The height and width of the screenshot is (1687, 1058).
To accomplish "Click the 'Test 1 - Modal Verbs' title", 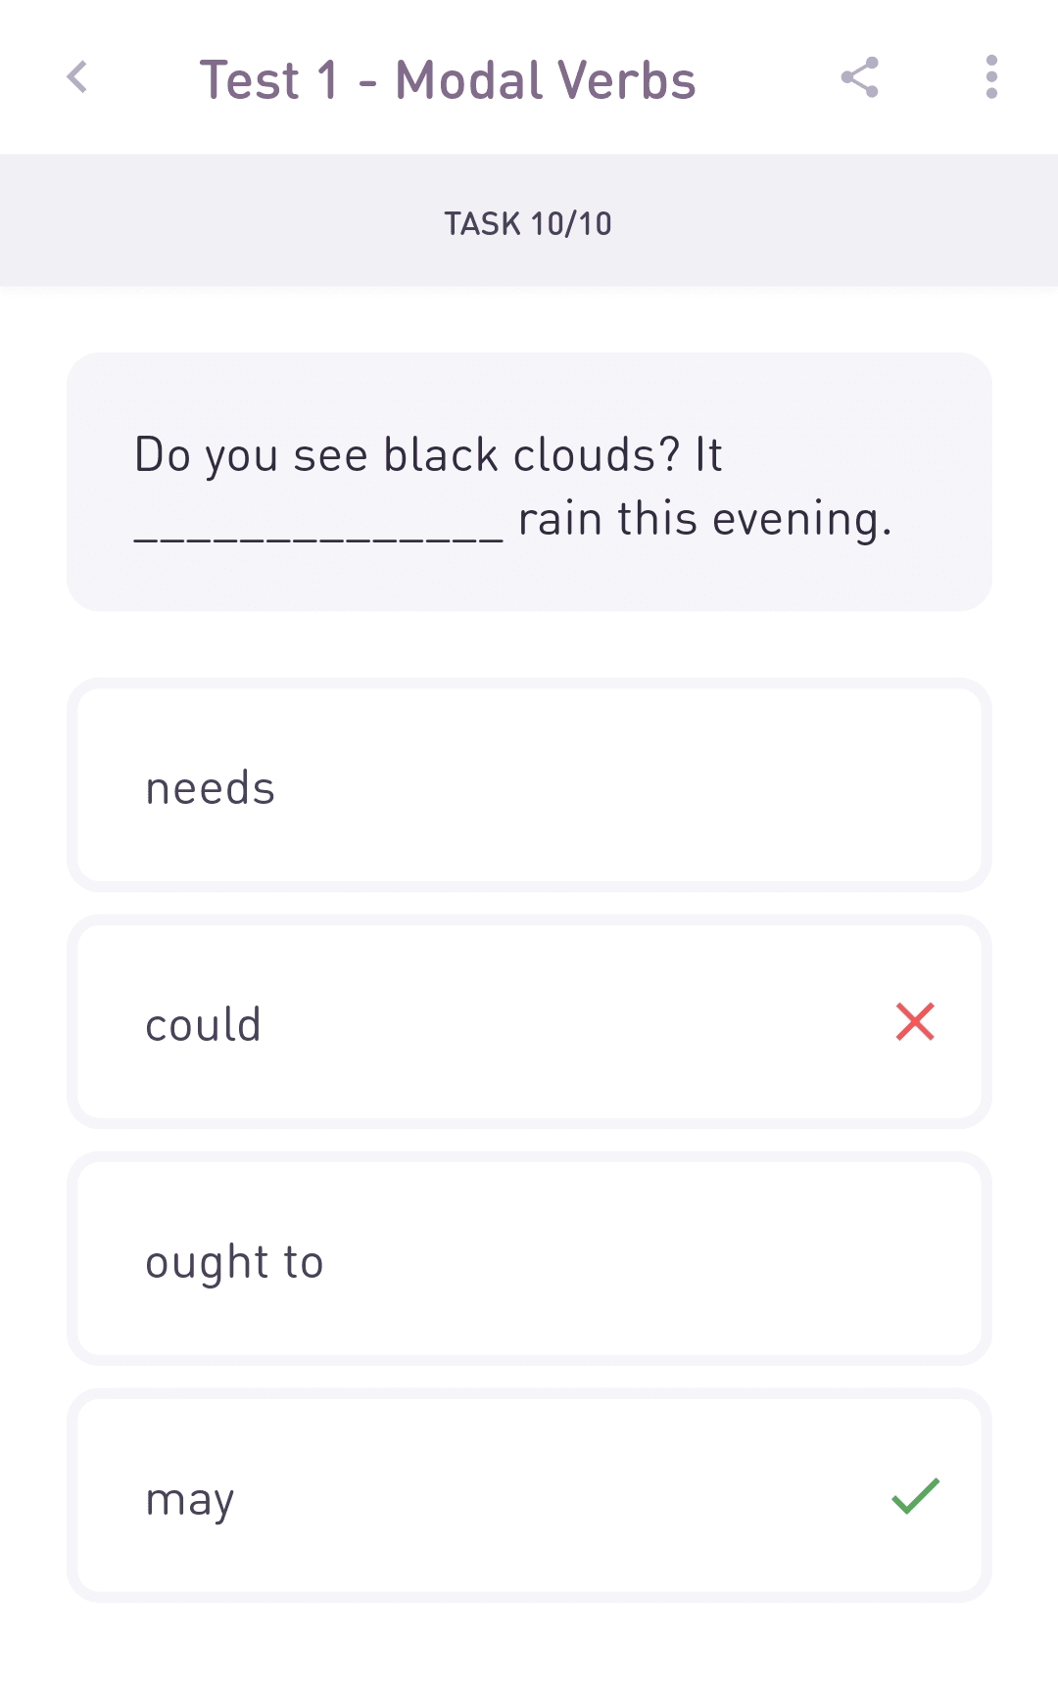I will pyautogui.click(x=448, y=79).
